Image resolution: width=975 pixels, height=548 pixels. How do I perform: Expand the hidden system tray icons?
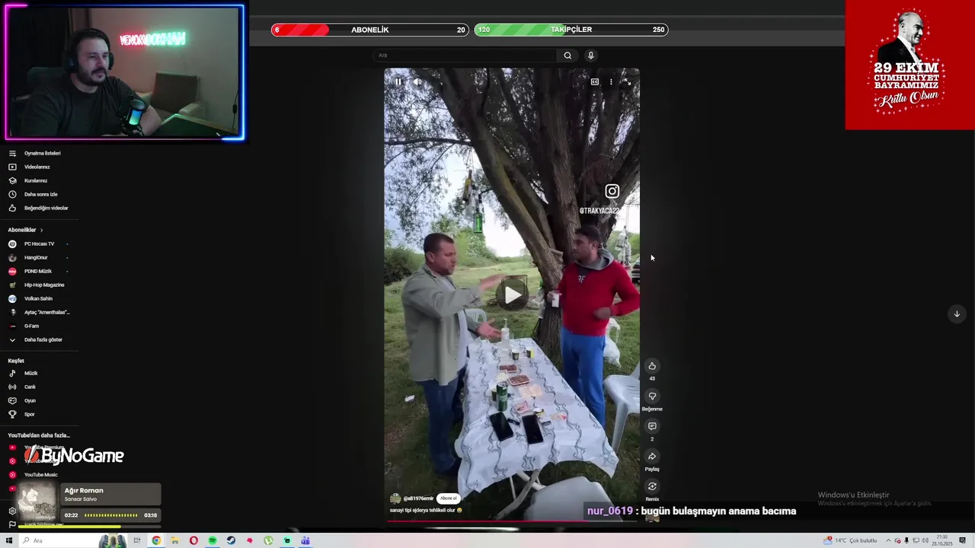tap(887, 540)
